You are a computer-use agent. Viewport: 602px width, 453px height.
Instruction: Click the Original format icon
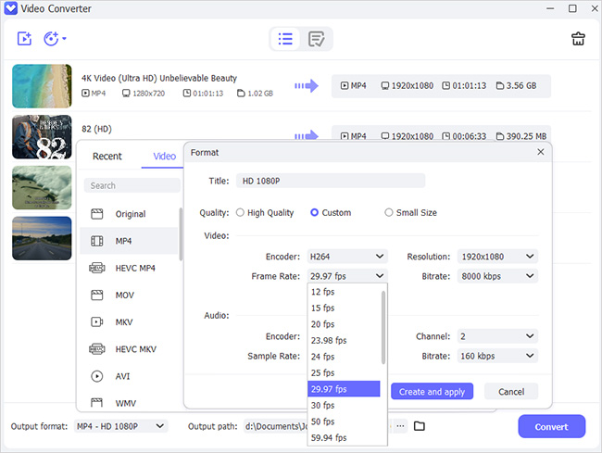[x=96, y=214]
